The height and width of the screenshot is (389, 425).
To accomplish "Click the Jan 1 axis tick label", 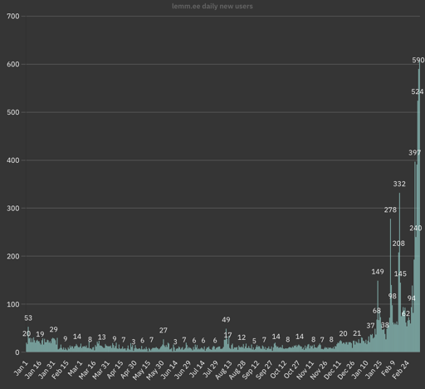I will point(21,368).
